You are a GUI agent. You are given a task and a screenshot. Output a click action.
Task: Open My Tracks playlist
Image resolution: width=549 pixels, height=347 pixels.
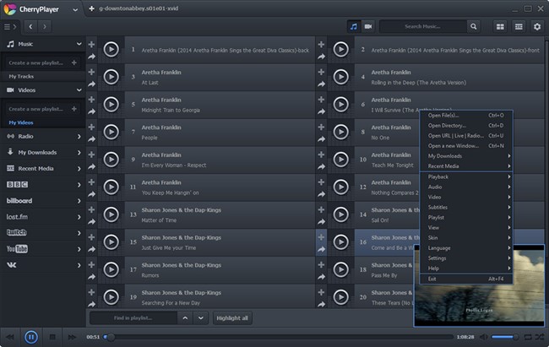click(x=21, y=76)
